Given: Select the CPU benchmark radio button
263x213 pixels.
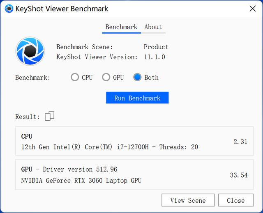Looking at the screenshot, I should (75, 78).
